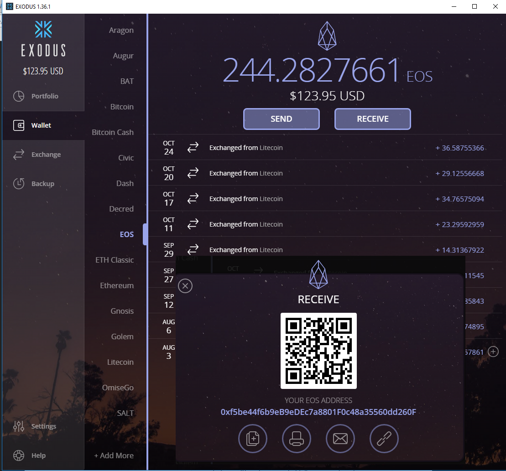Select Decred in the asset list
This screenshot has height=471, width=506.
(x=121, y=209)
